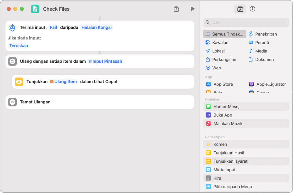Choose the Perkongsian category
This screenshot has width=293, height=193.
pos(221,59)
